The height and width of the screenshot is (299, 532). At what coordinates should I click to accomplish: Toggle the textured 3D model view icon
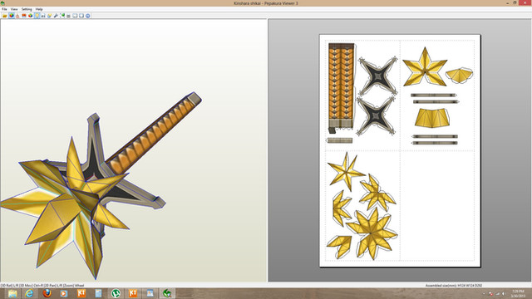[x=12, y=16]
